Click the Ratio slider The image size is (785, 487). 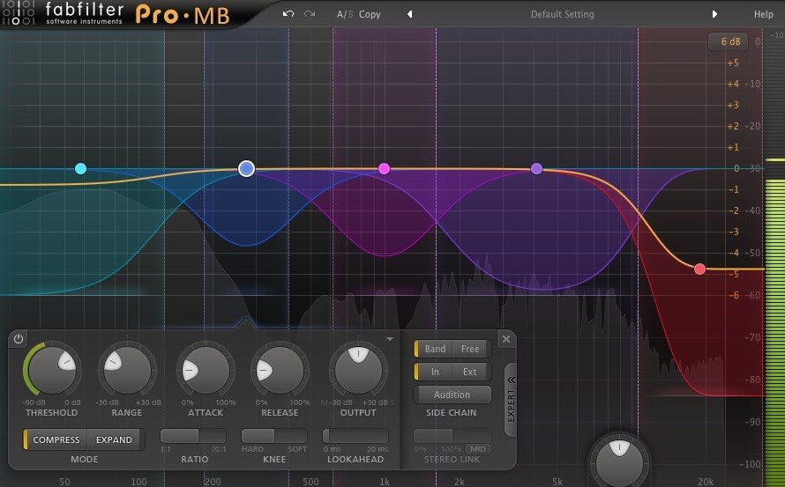pos(193,436)
